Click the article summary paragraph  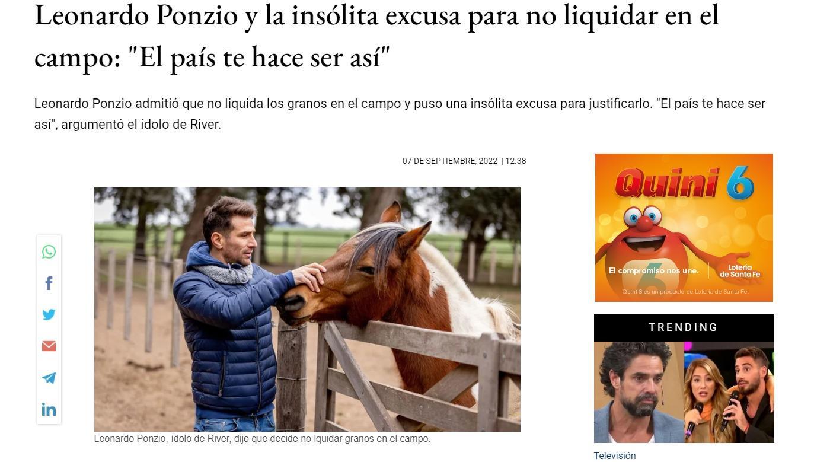400,114
